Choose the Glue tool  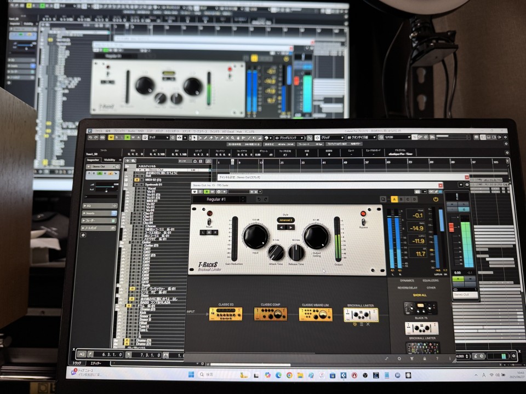tap(222, 138)
